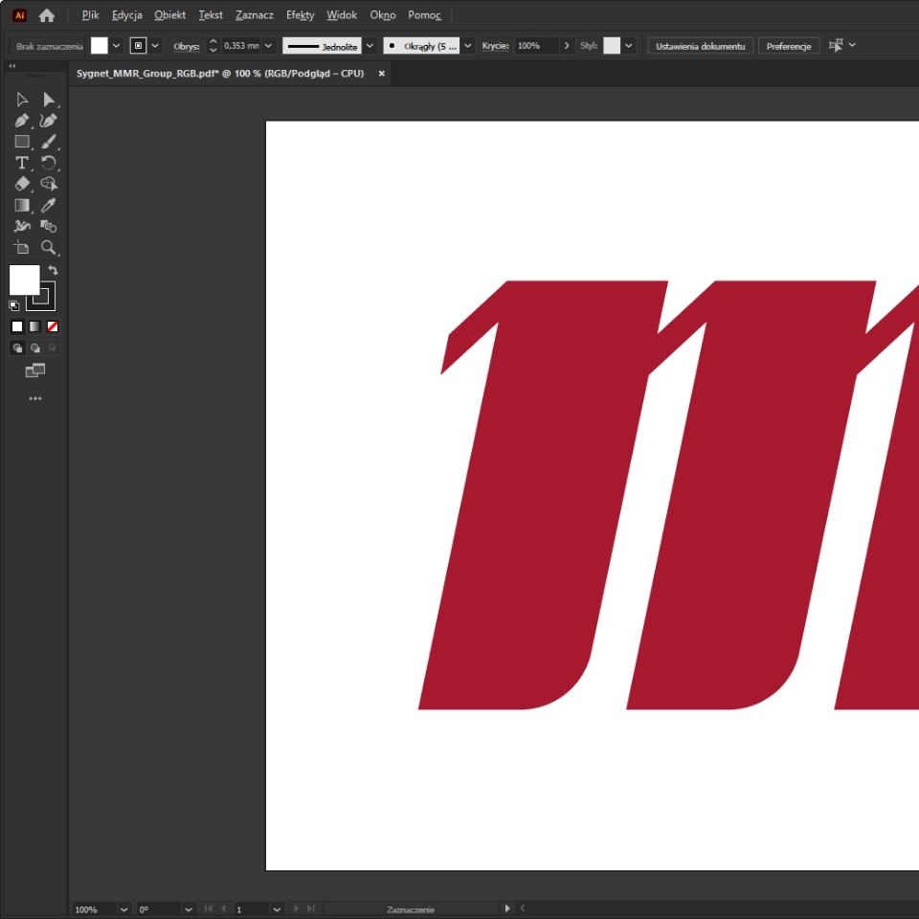The image size is (919, 919).
Task: Click the white fill swatch in control bar
Action: tap(99, 46)
